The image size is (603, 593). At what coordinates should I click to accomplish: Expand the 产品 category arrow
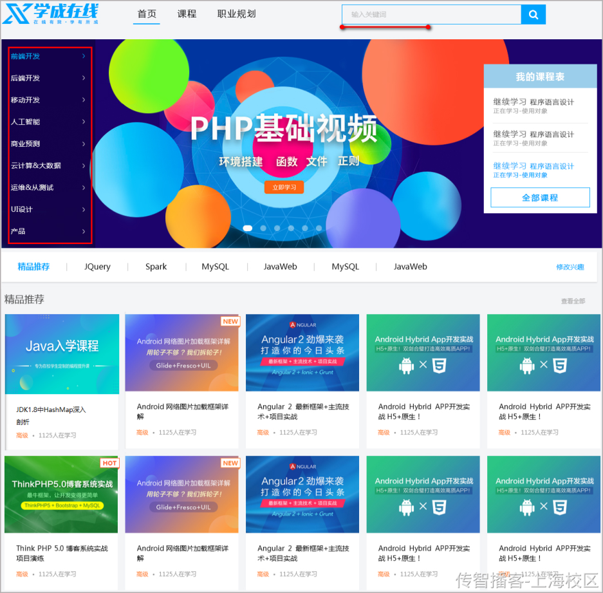coord(84,232)
